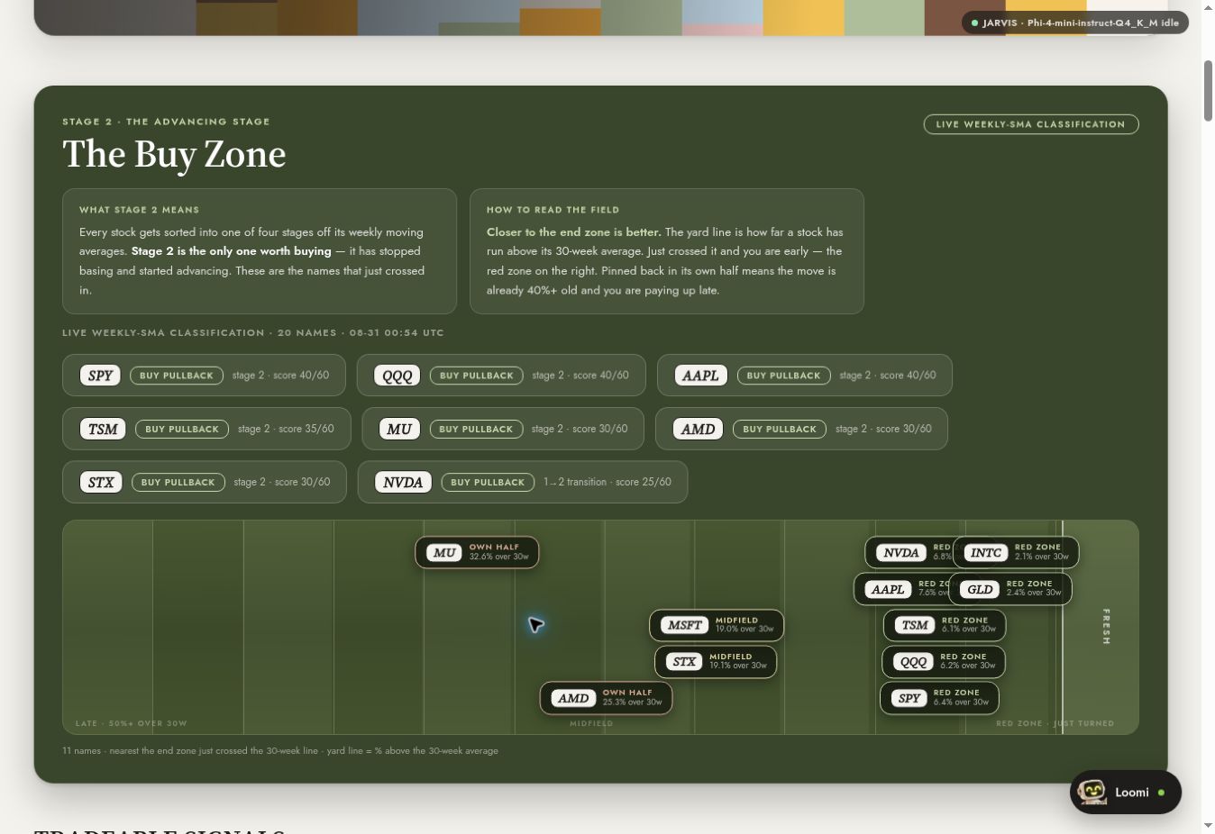Select the AMD ticker badge in list
The image size is (1215, 834).
[x=698, y=429]
